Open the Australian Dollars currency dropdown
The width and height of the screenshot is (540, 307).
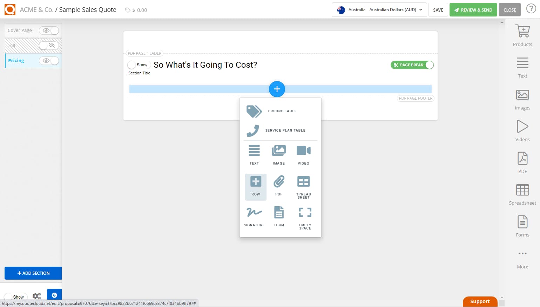(379, 10)
